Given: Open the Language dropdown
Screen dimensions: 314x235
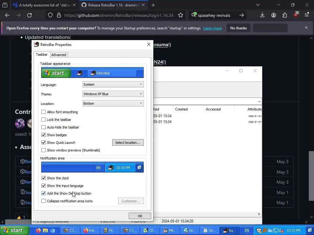Looking at the screenshot, I should [x=113, y=84].
